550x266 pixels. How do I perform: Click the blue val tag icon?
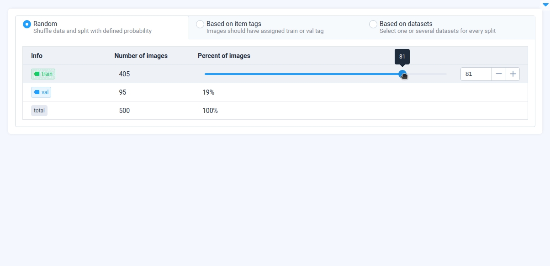coord(37,92)
